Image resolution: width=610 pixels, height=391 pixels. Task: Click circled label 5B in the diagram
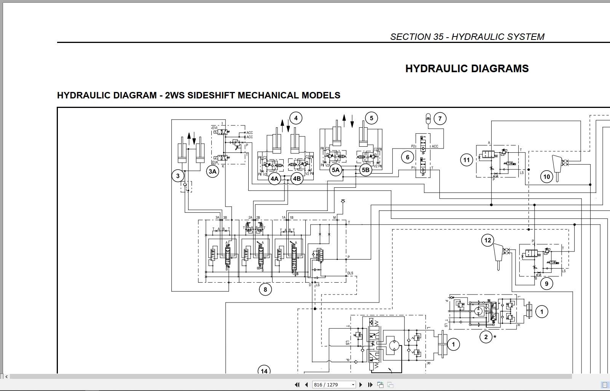click(366, 170)
